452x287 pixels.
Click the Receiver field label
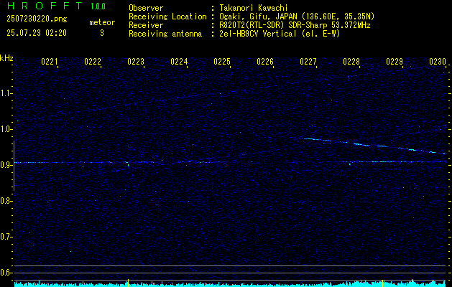[x=146, y=25]
